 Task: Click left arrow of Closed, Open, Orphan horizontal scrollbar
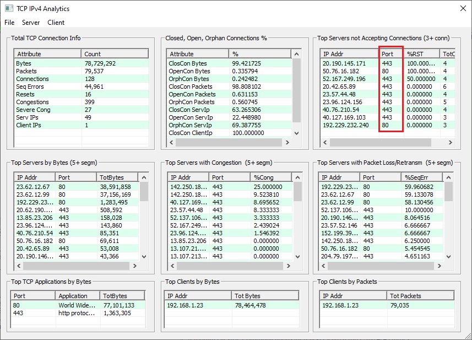[x=172, y=142]
